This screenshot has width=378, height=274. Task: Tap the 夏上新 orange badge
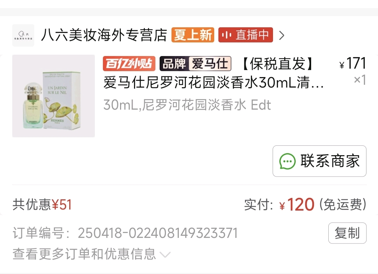click(193, 35)
